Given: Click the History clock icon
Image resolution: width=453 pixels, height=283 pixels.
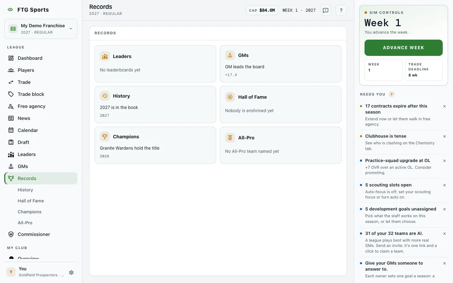Looking at the screenshot, I should 105,96.
